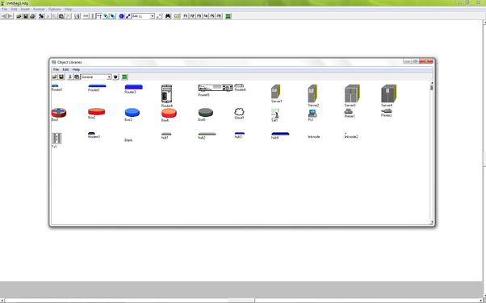
Task: Click the main toolbar forward arrow
Action: (10, 16)
